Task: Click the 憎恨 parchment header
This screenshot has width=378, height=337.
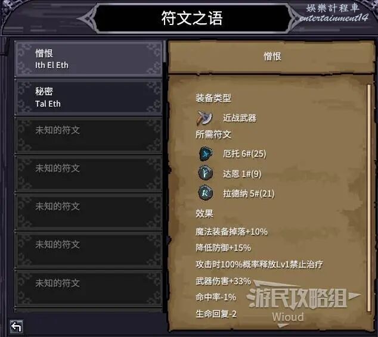Action: click(272, 57)
